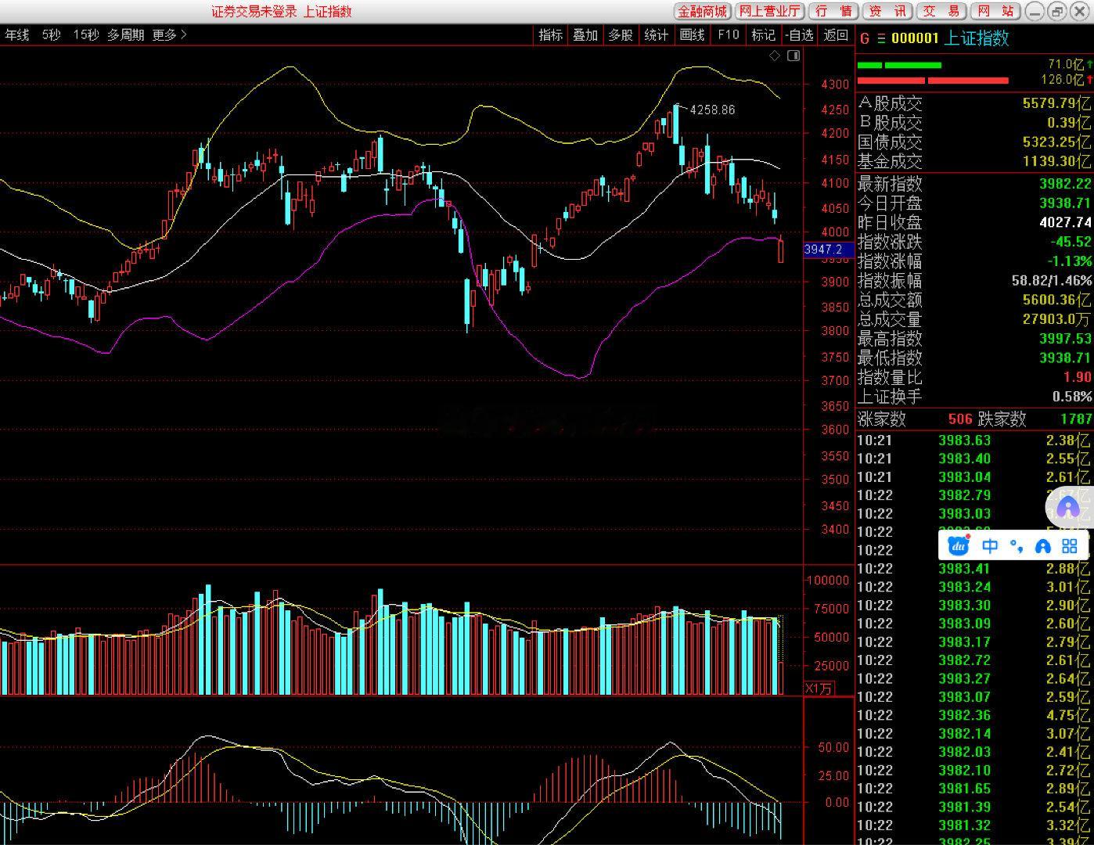Click the 返回 back button
1094x845 pixels.
pyautogui.click(x=836, y=34)
